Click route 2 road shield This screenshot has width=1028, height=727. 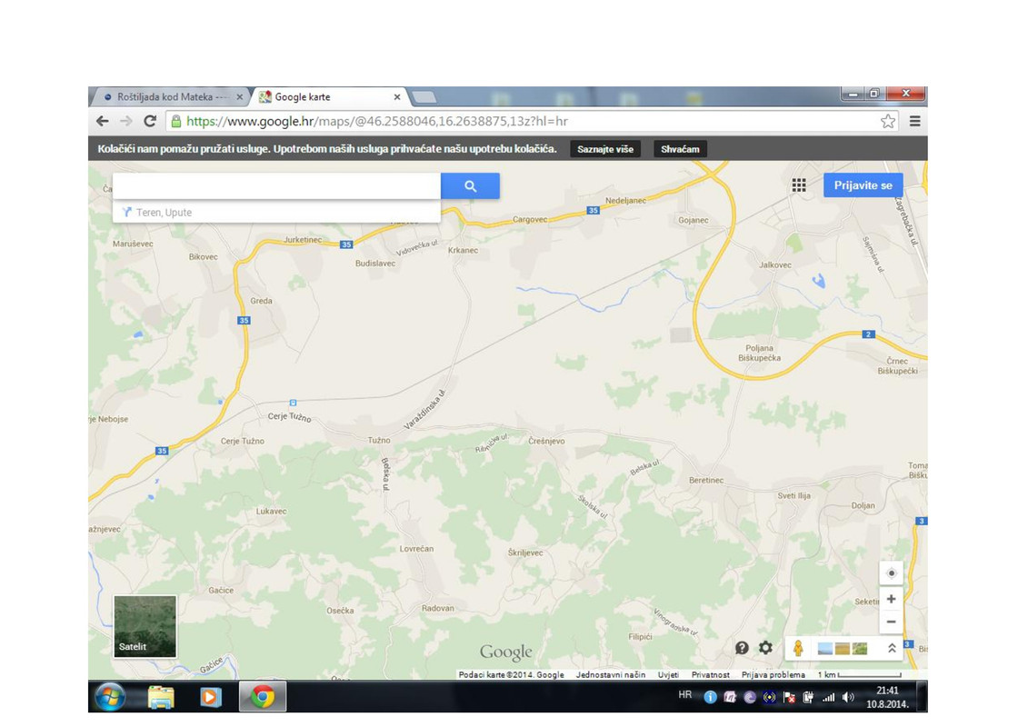tap(868, 334)
